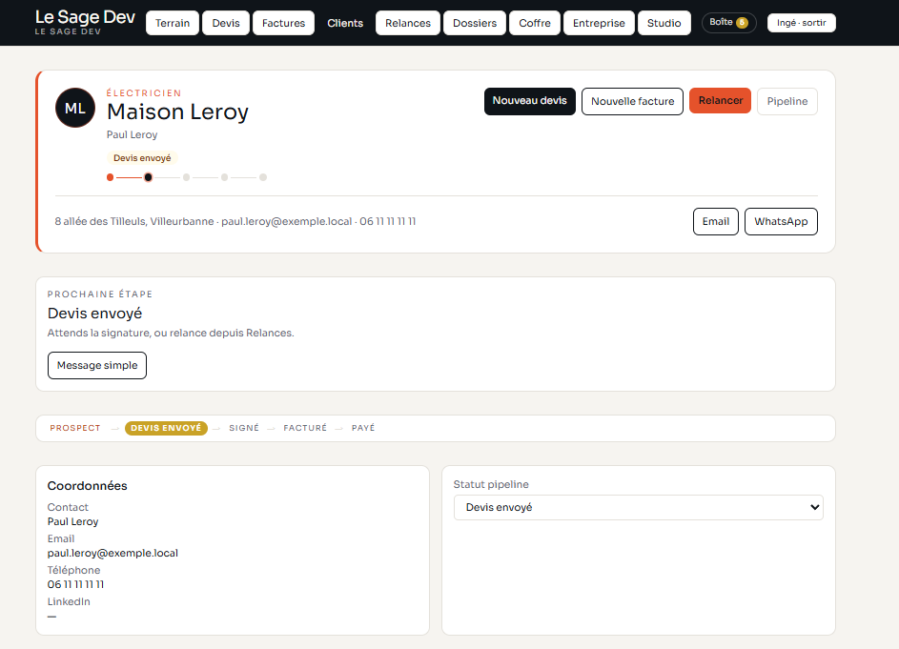Image resolution: width=899 pixels, height=649 pixels.
Task: Click the Message simple button
Action: [x=97, y=365]
